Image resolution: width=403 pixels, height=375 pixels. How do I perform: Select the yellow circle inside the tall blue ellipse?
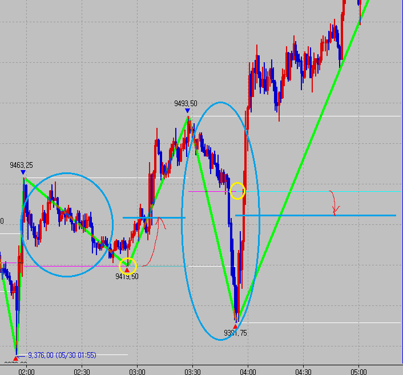click(237, 191)
